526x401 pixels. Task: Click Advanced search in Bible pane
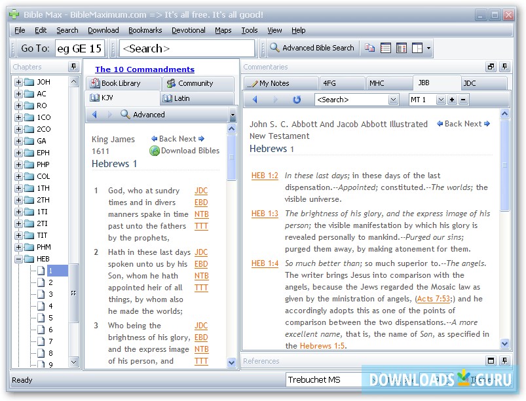[x=143, y=115]
